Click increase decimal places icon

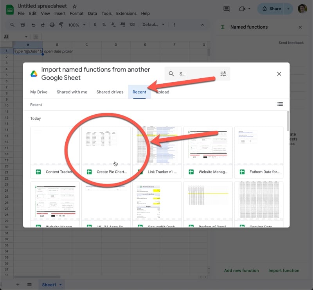pos(122,25)
